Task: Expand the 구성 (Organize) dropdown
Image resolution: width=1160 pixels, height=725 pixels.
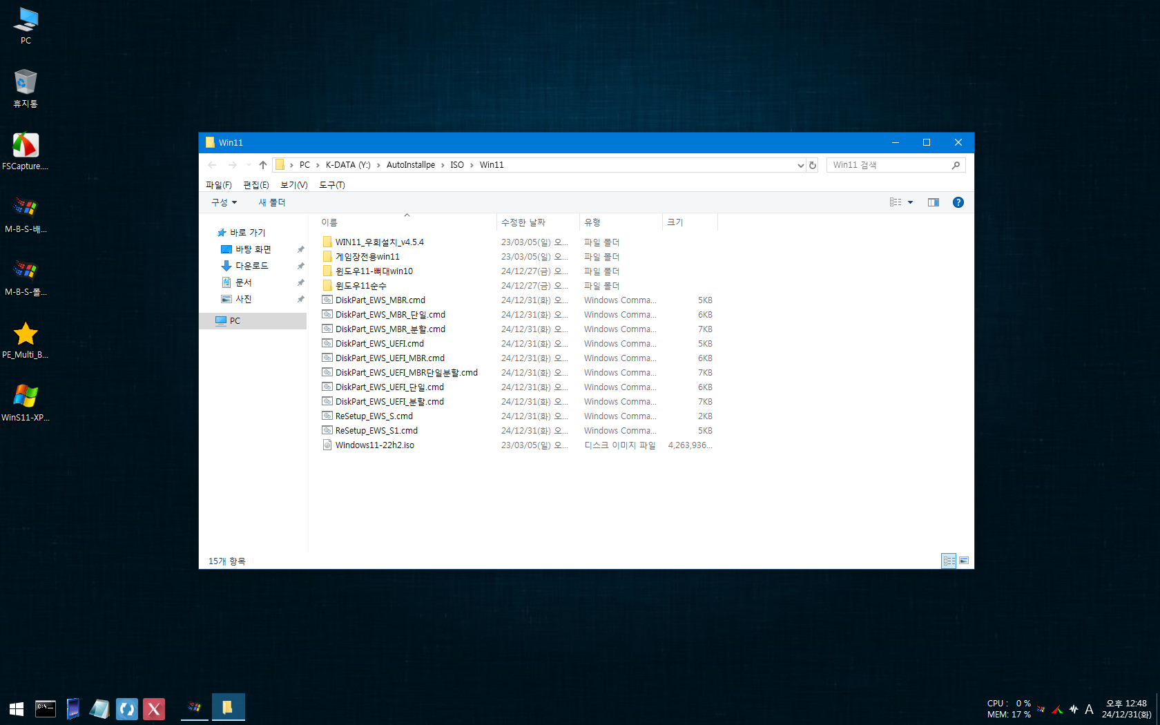Action: tap(224, 202)
